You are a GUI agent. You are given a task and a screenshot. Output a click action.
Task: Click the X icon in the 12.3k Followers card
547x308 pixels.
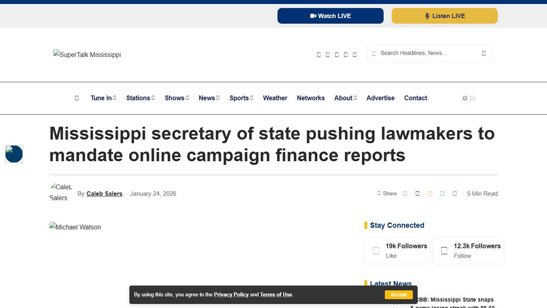pyautogui.click(x=444, y=250)
